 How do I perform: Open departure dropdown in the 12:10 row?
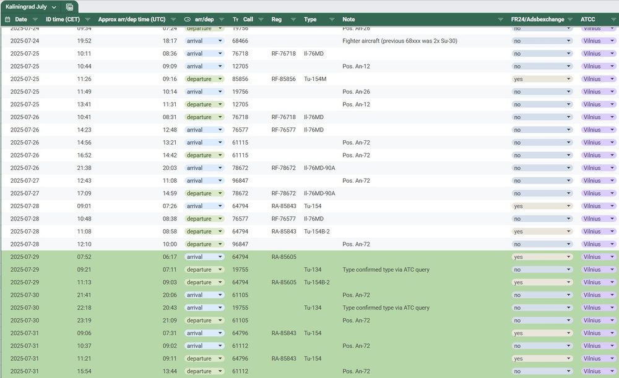pos(204,244)
